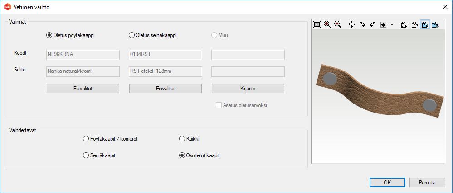Select Oletus seinäkaappi radio button

point(132,35)
